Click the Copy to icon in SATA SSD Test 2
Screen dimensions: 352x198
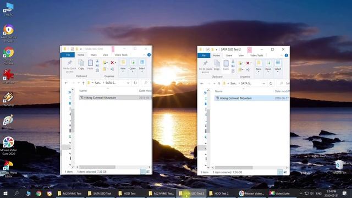[x=241, y=70]
